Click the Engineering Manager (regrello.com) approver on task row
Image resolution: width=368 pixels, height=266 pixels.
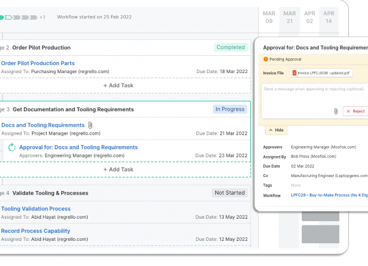pos(85,155)
